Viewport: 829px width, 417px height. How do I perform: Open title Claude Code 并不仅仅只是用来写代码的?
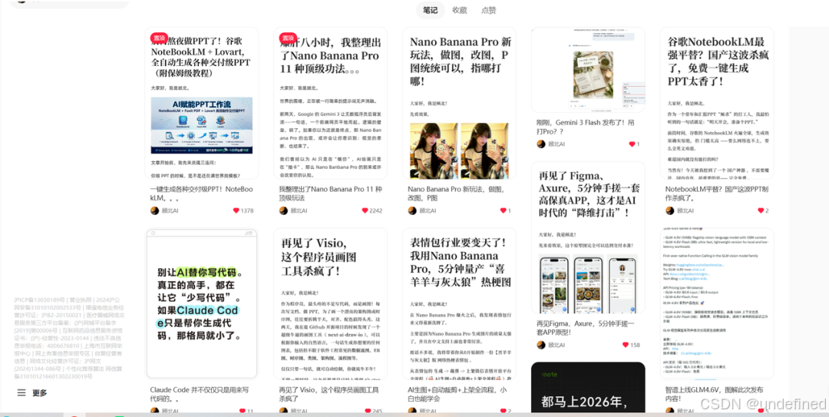[201, 394]
